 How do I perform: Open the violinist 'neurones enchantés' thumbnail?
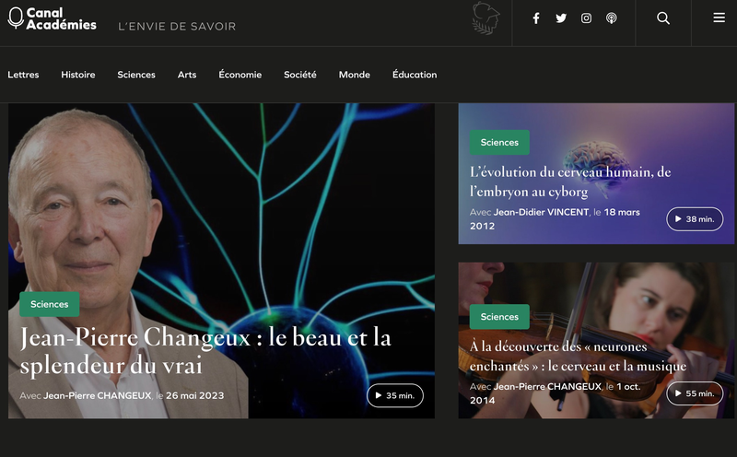[596, 340]
